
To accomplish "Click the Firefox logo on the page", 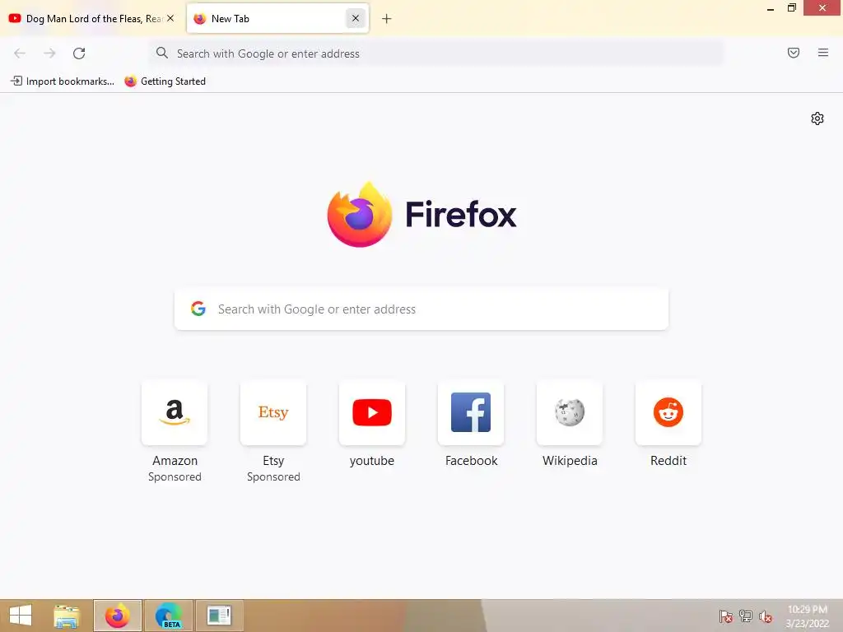I will coord(360,215).
